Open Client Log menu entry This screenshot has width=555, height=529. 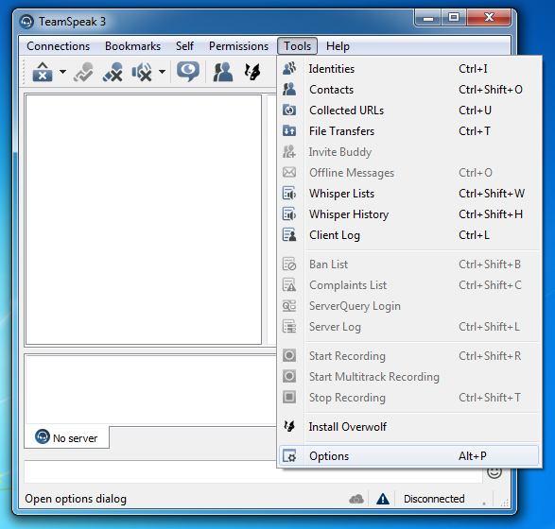(408, 235)
